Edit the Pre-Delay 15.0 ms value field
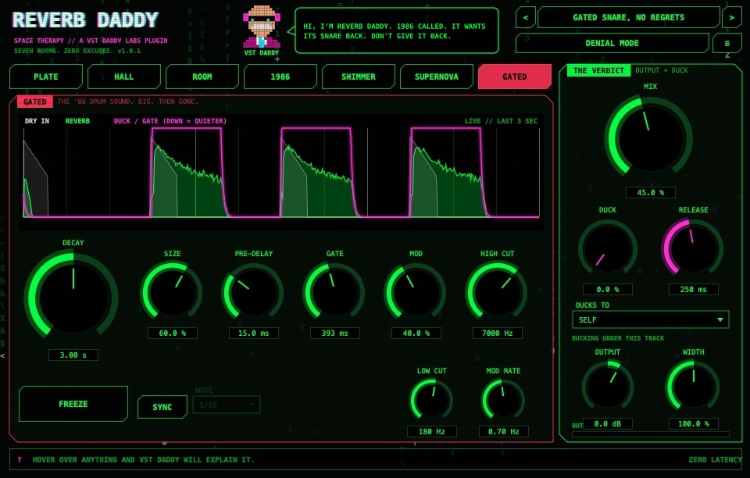Viewport: 750px width, 478px height. click(x=253, y=334)
